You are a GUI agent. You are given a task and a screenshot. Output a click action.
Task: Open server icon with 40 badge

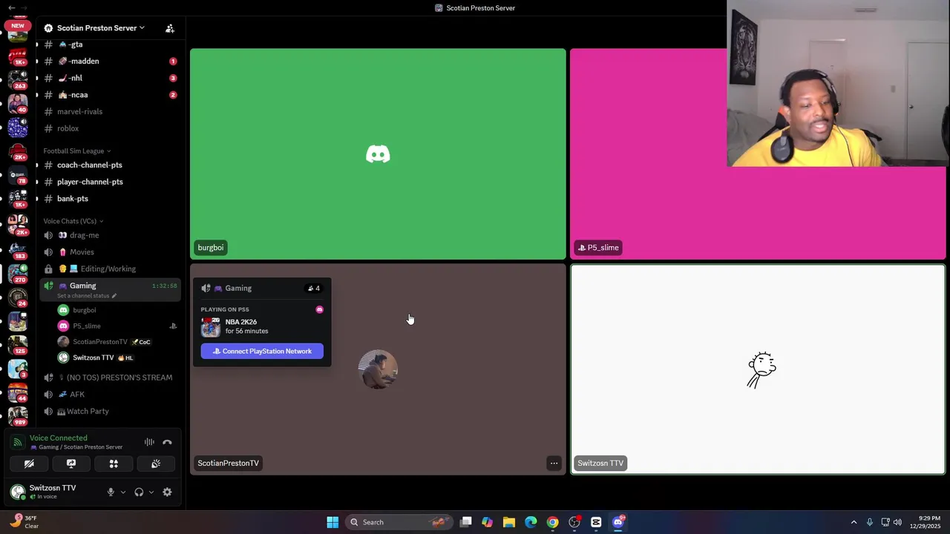coord(18,102)
